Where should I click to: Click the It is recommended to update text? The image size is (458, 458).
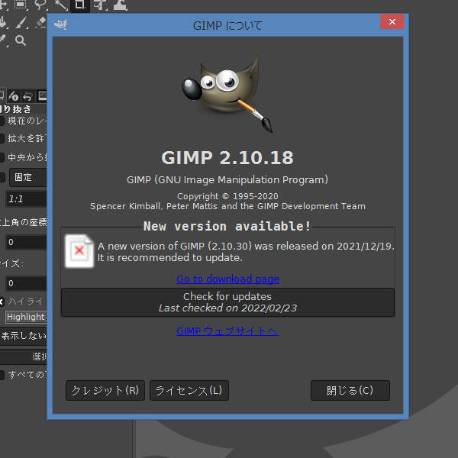coord(169,258)
